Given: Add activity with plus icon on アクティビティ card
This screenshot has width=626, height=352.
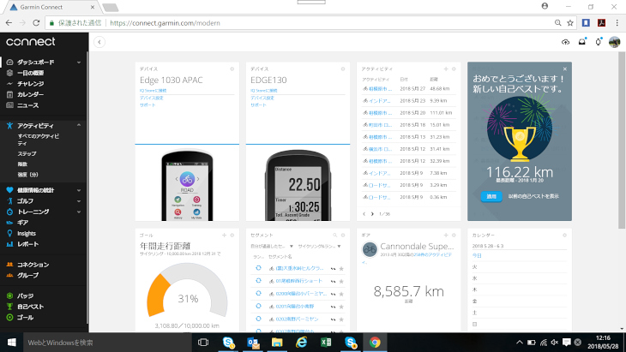Looking at the screenshot, I should tap(446, 69).
